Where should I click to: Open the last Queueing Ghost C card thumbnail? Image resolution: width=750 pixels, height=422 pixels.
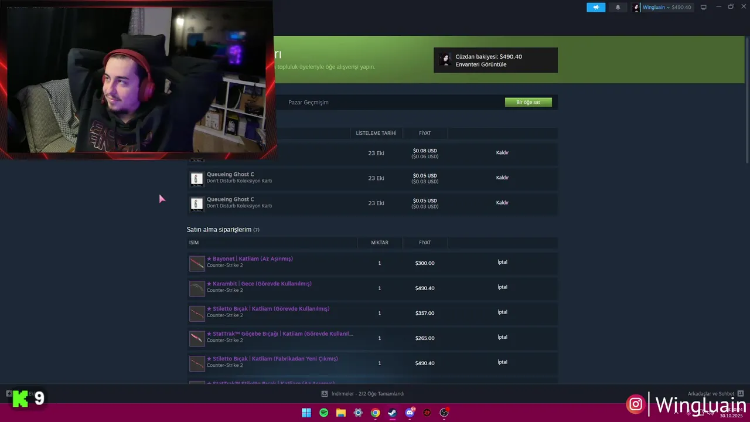pyautogui.click(x=197, y=204)
